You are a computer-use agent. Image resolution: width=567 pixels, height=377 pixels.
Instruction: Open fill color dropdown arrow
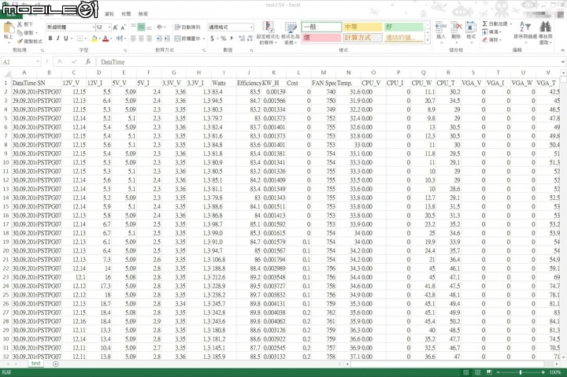coord(100,39)
